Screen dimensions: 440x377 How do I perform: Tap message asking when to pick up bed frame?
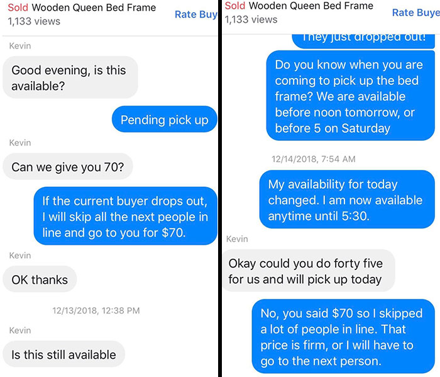(x=349, y=97)
